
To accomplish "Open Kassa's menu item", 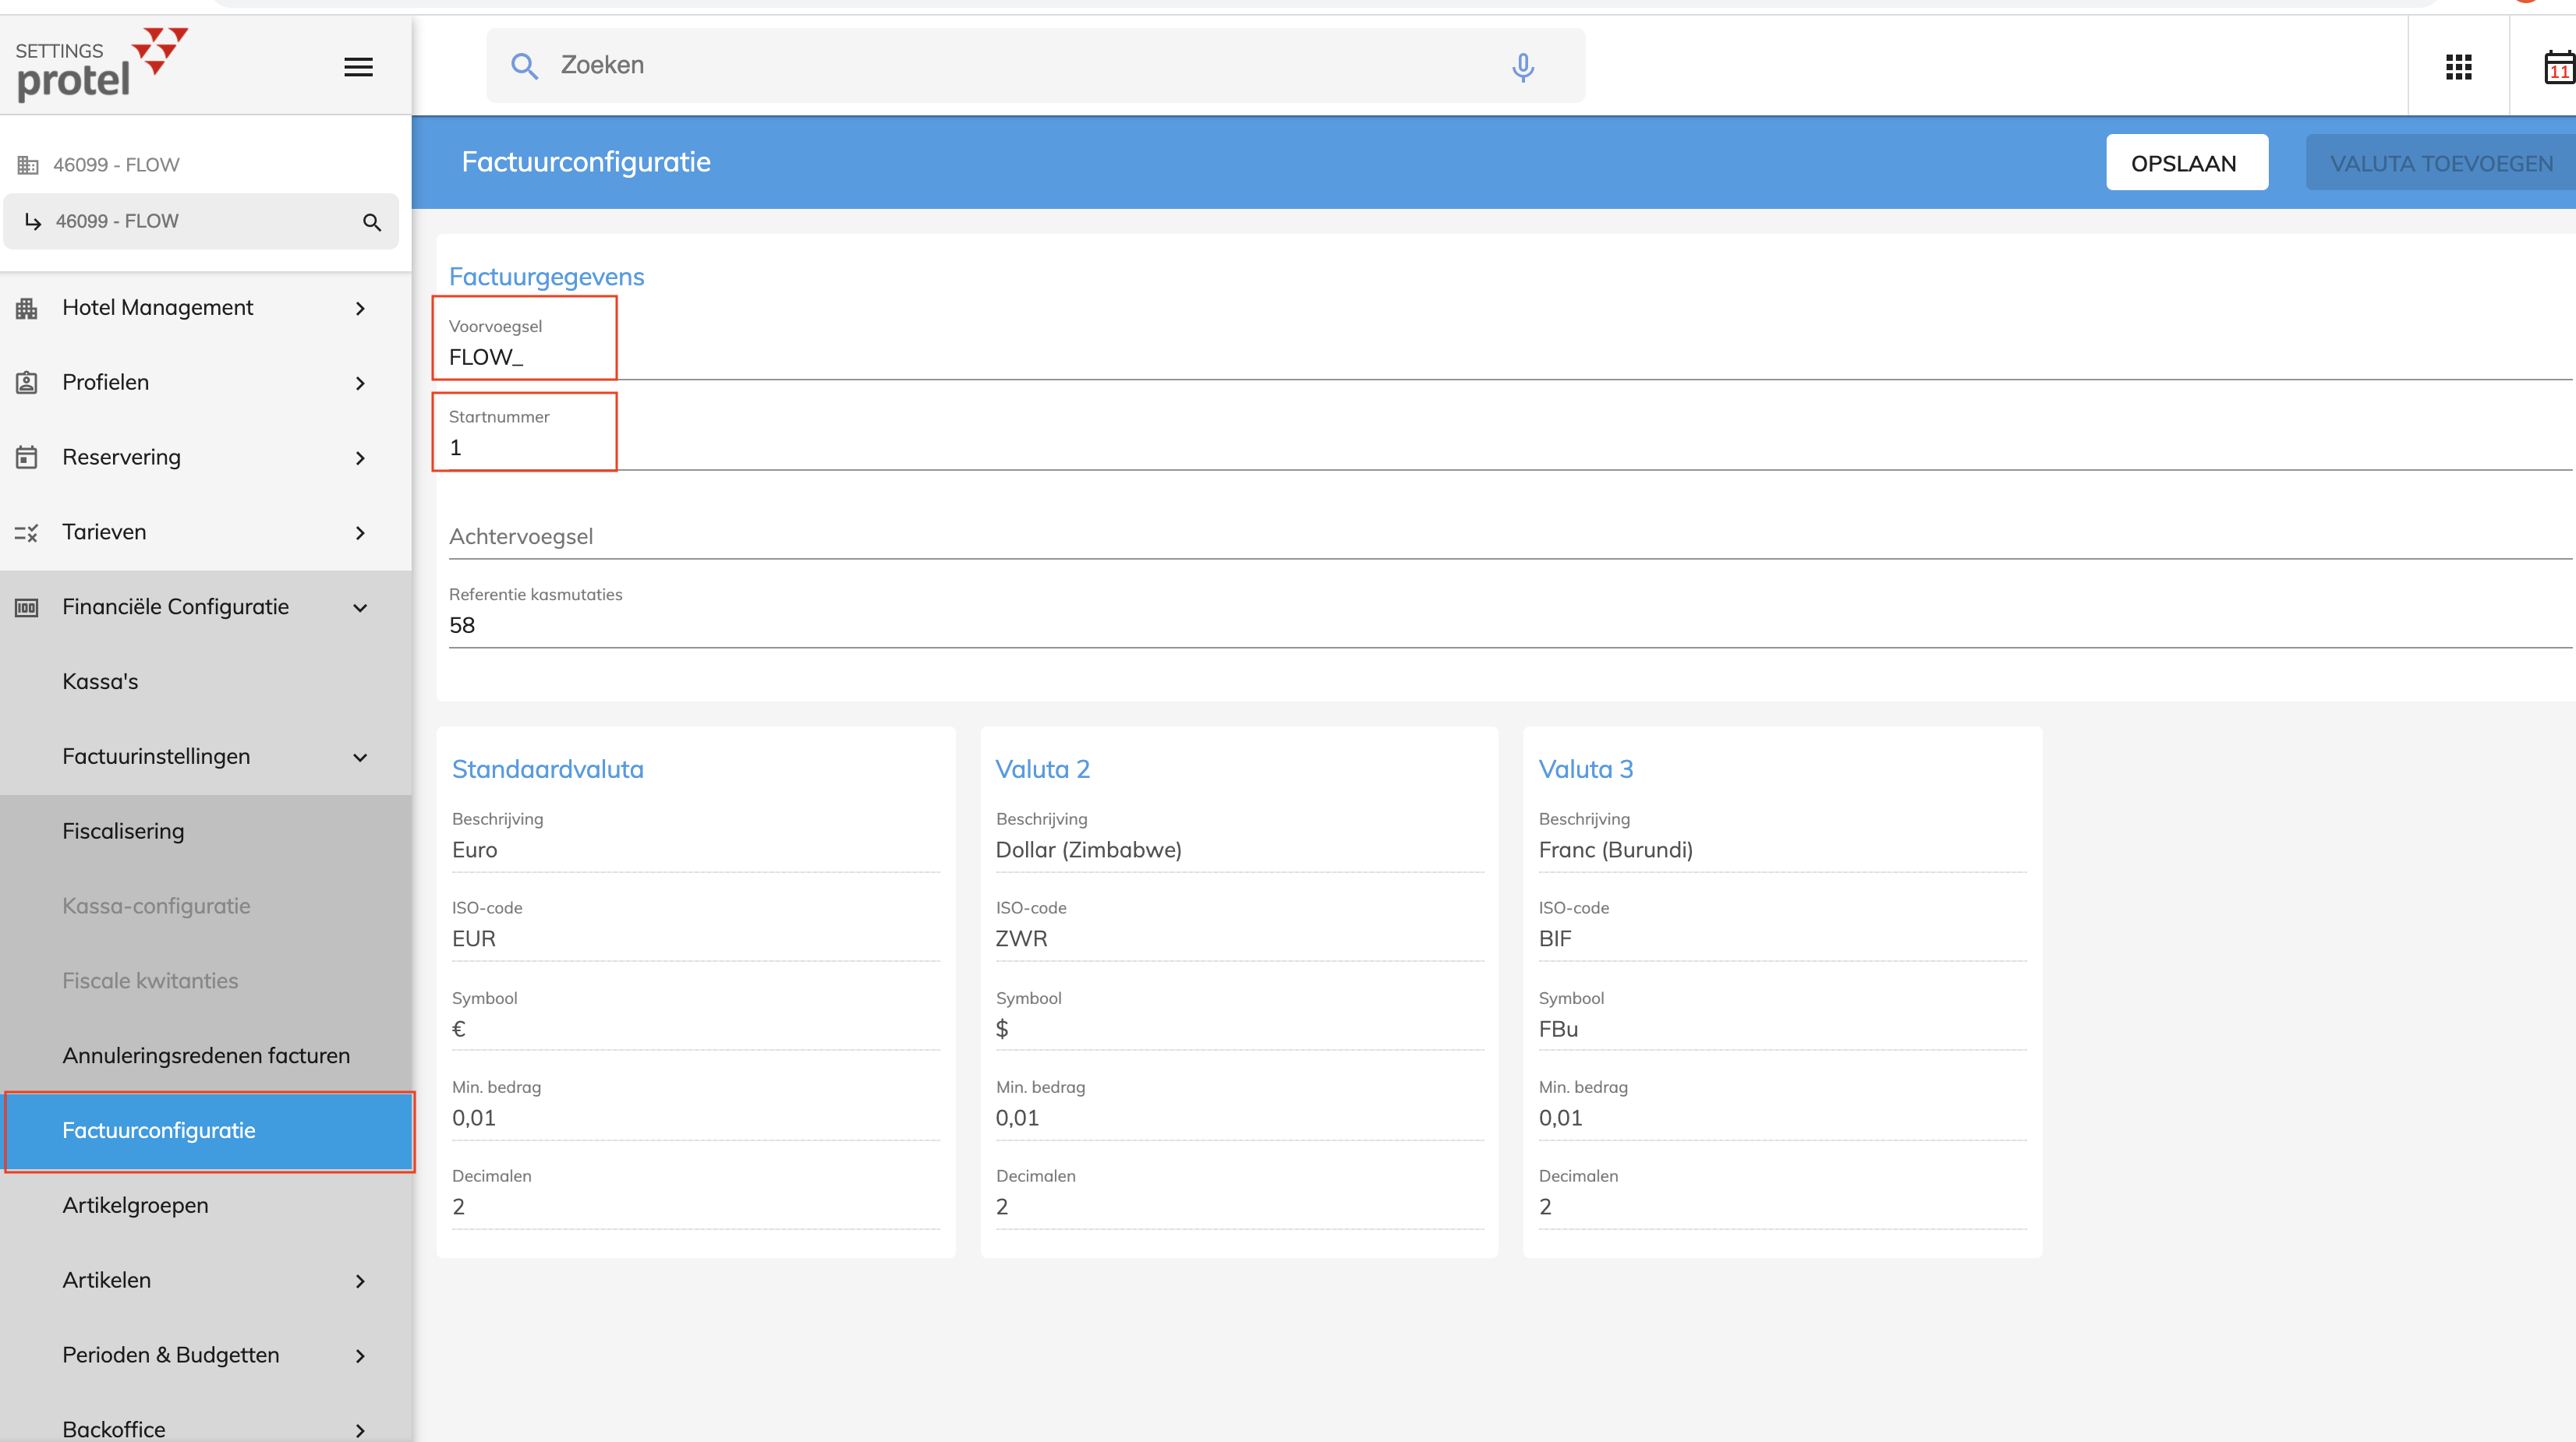I will [100, 682].
